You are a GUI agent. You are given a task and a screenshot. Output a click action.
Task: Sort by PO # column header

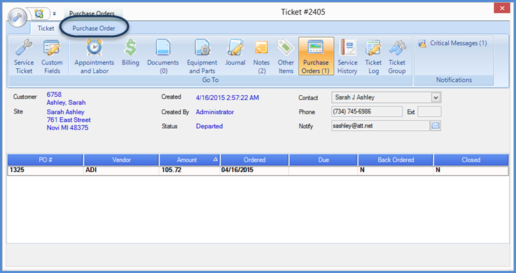[46, 160]
